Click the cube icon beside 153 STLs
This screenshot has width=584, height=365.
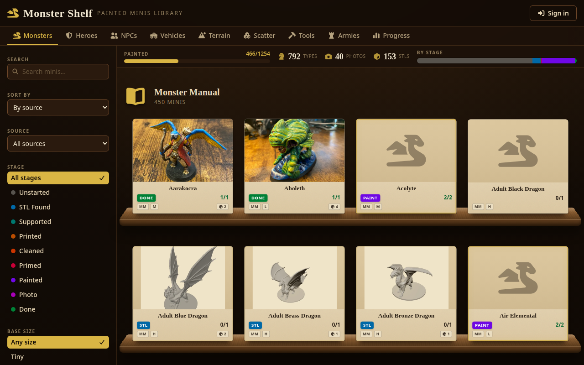[x=377, y=57]
